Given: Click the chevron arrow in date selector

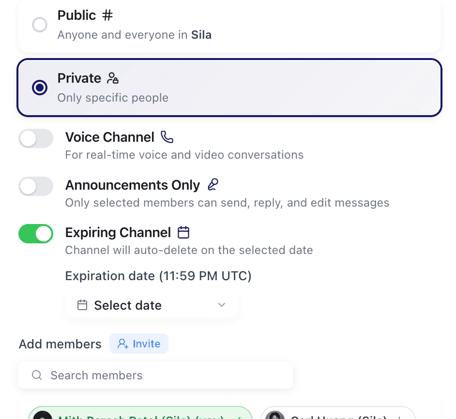Looking at the screenshot, I should point(222,305).
